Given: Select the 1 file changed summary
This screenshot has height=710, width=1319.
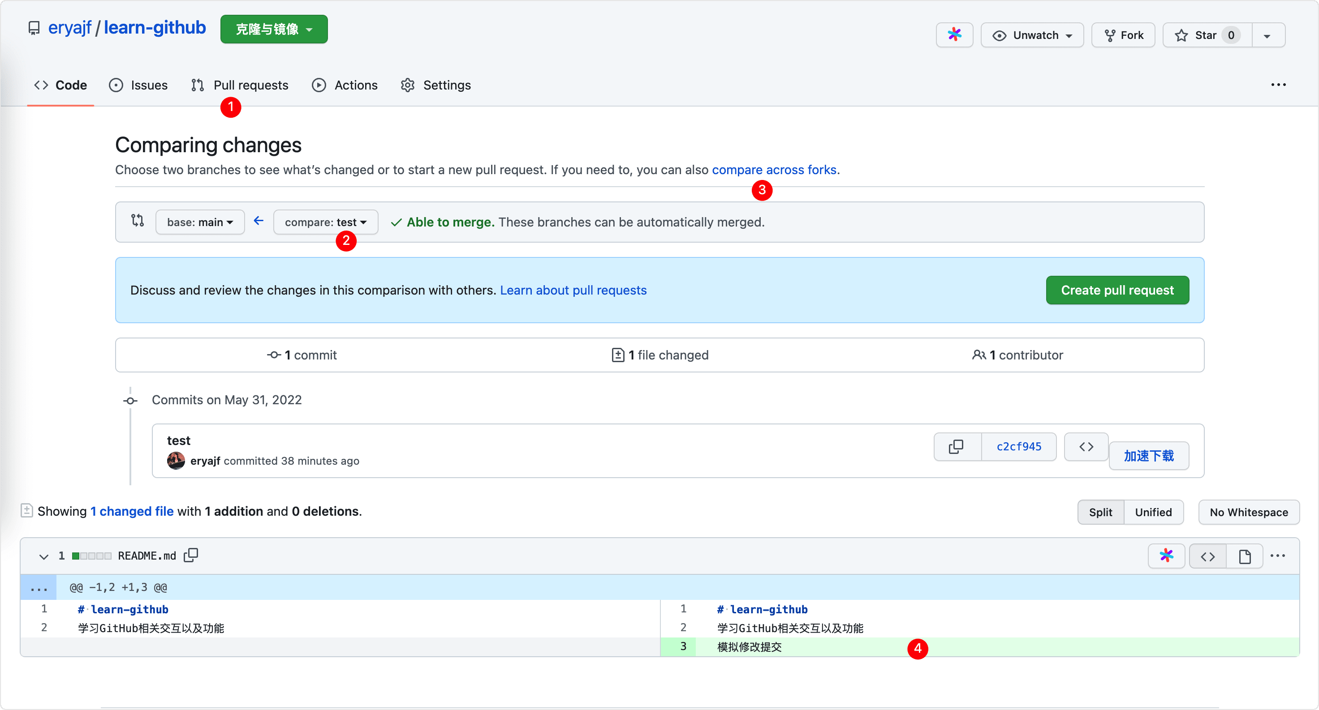Looking at the screenshot, I should pyautogui.click(x=660, y=355).
